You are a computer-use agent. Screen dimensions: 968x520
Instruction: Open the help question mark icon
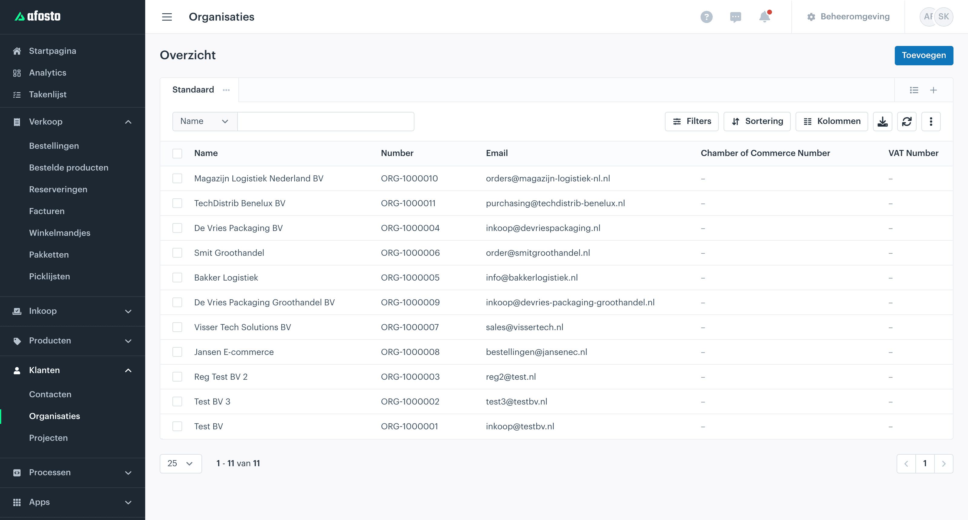(706, 17)
